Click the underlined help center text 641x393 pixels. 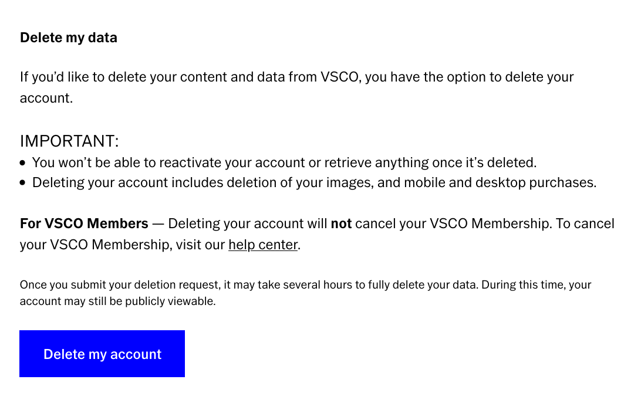tap(262, 245)
